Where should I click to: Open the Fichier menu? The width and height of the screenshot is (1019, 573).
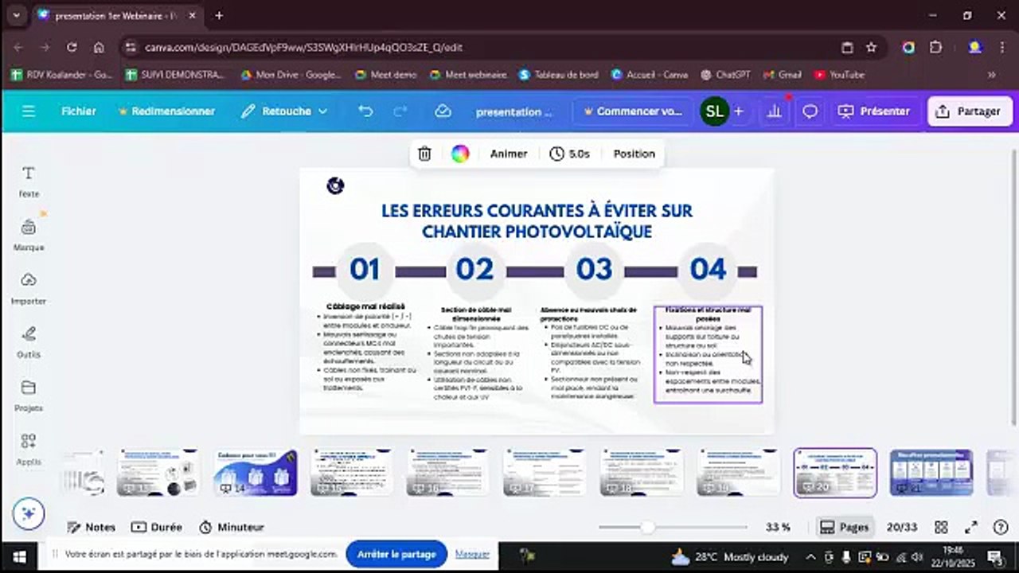click(x=79, y=111)
